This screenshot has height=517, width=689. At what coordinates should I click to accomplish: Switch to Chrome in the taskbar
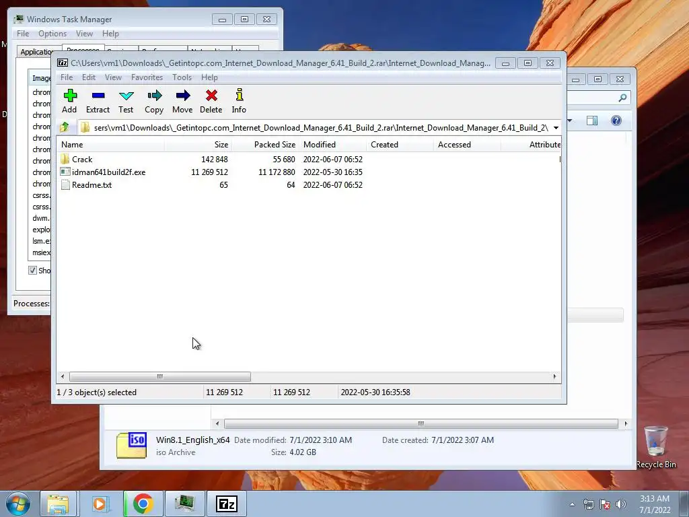point(143,504)
